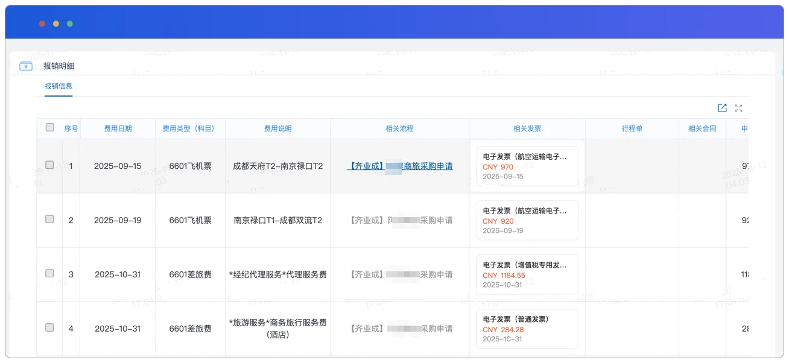
Task: Click the 相关发票 column header
Action: pyautogui.click(x=527, y=128)
